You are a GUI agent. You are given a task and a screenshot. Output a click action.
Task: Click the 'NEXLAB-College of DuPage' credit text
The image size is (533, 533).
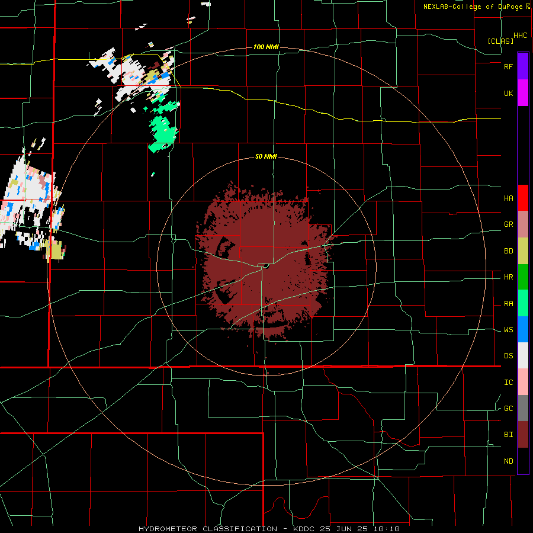(x=473, y=7)
